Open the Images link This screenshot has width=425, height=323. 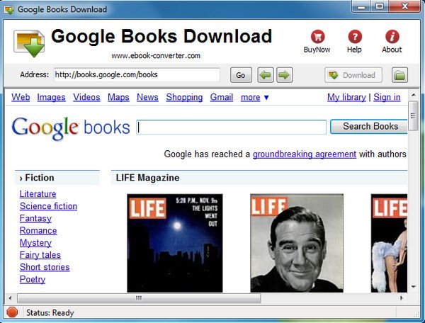tap(51, 97)
